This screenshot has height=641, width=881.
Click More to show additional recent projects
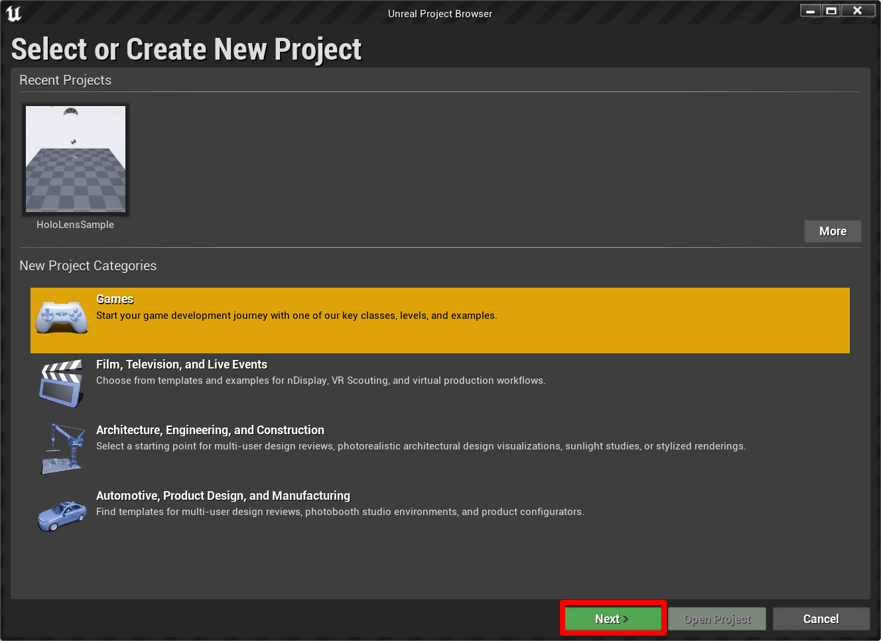coord(833,231)
